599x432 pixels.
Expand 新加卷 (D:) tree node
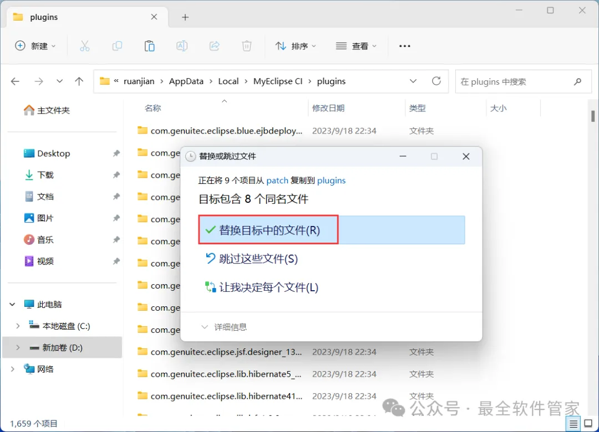18,348
